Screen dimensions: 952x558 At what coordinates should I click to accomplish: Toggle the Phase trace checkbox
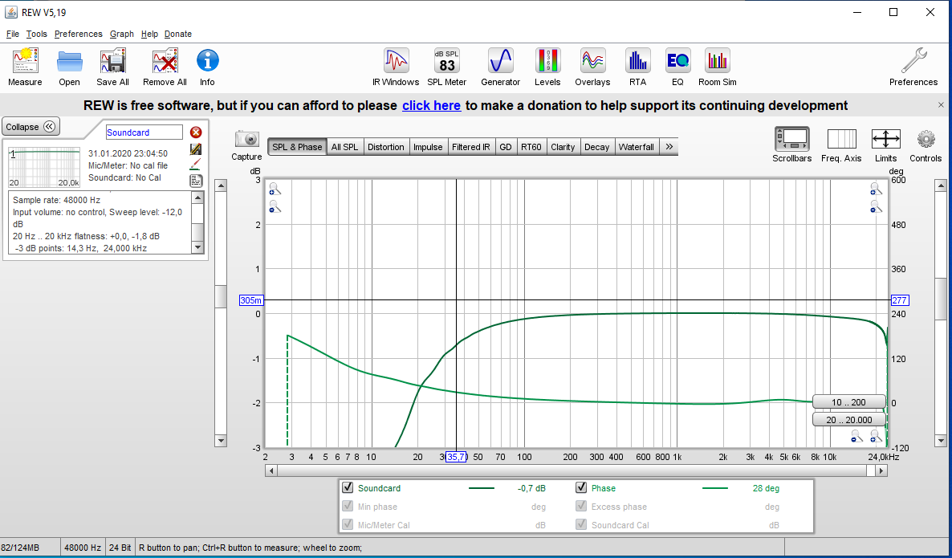581,488
